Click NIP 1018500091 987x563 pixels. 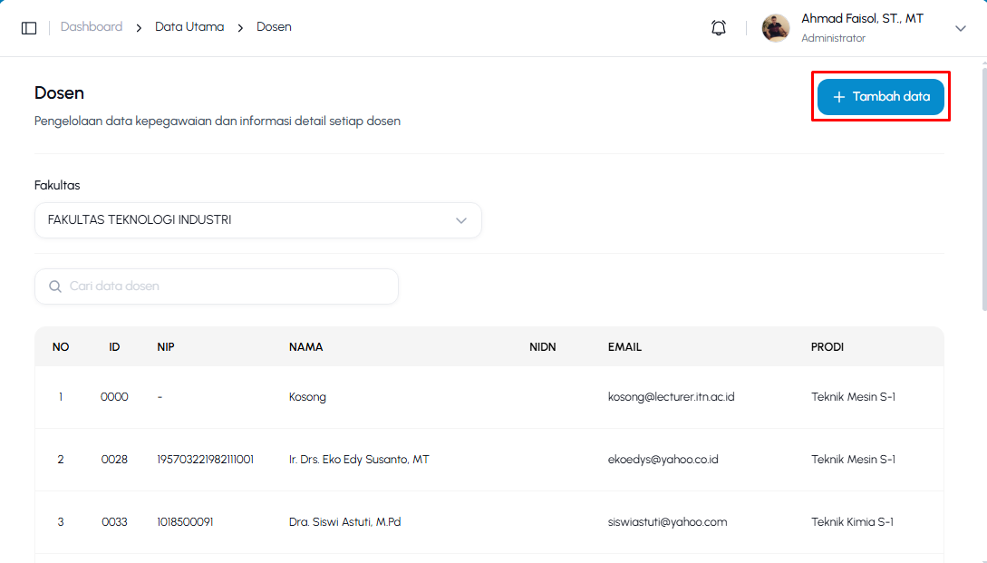185,522
